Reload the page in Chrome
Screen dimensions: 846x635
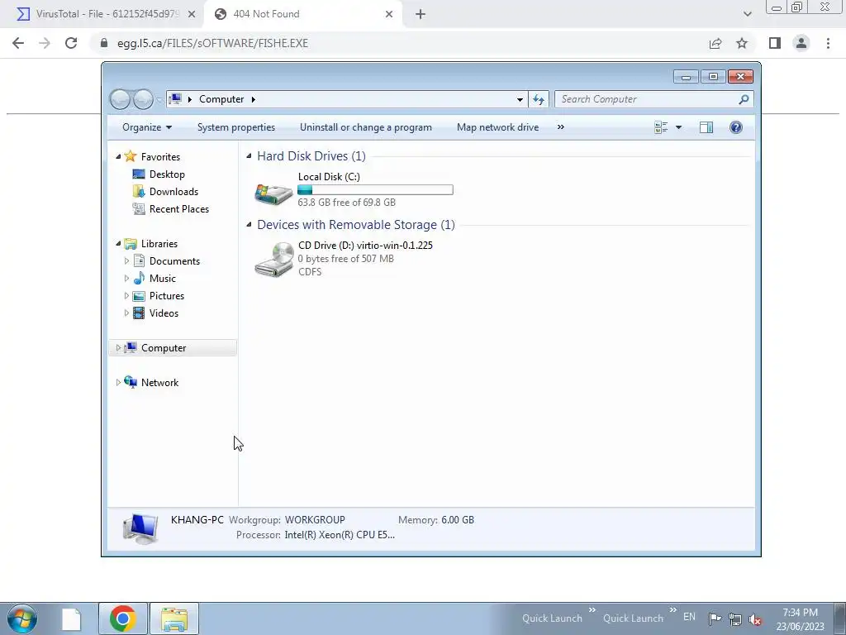tap(71, 43)
